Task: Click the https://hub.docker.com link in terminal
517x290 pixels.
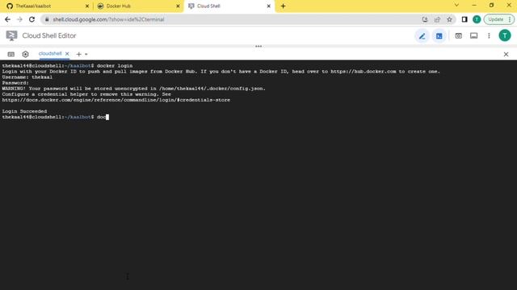Action: pyautogui.click(x=363, y=72)
